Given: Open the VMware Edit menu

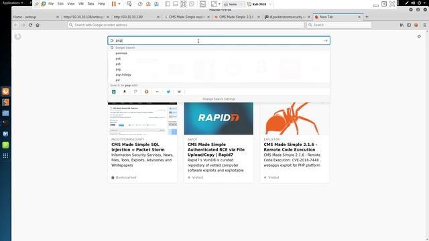Looking at the screenshot, I should tap(60, 4).
